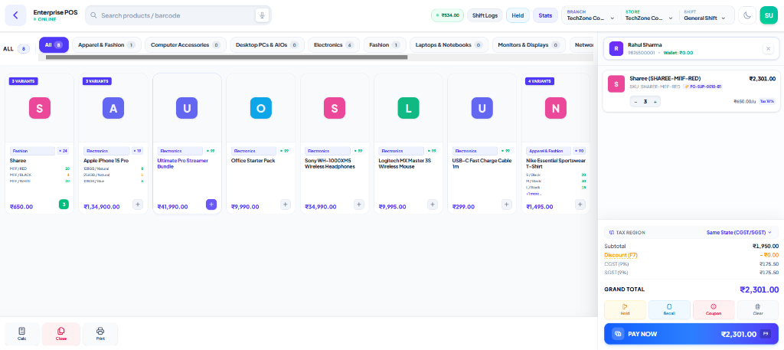
Task: Clear the cart with trash icon
Action: [x=757, y=309]
